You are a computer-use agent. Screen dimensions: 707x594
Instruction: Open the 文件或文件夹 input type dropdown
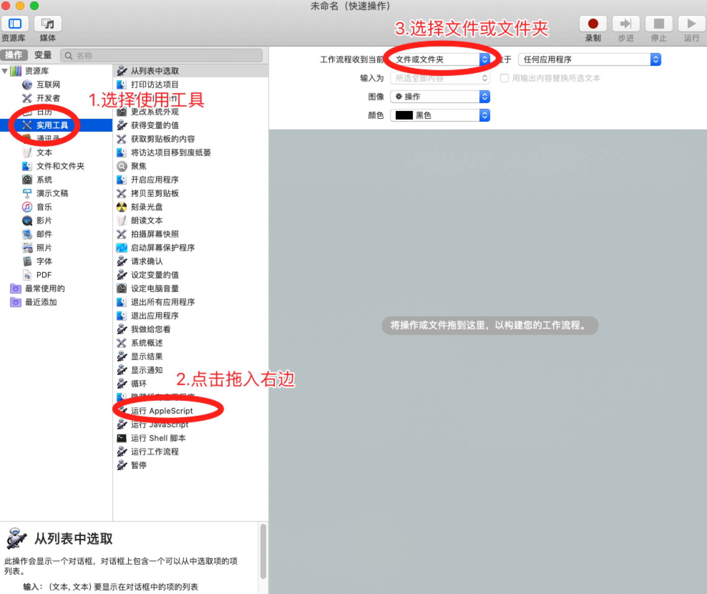pyautogui.click(x=439, y=59)
